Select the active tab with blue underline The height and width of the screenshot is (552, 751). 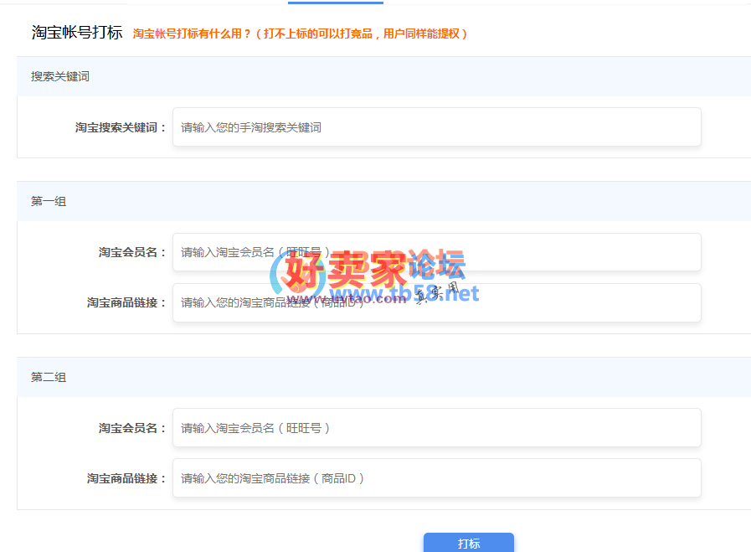335,3
